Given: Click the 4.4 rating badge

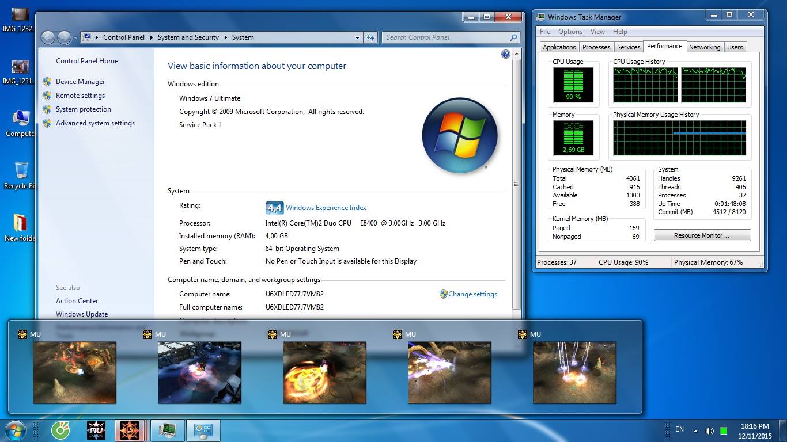Looking at the screenshot, I should pos(274,208).
